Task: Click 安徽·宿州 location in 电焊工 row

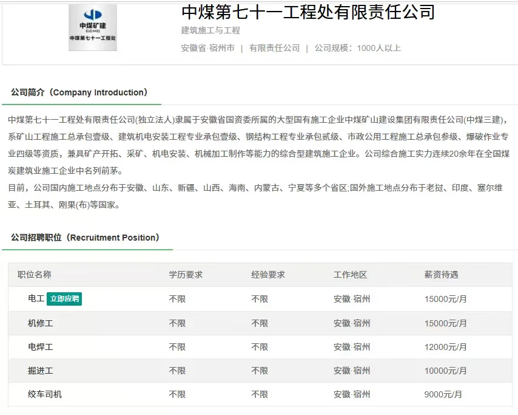Action: [x=352, y=347]
